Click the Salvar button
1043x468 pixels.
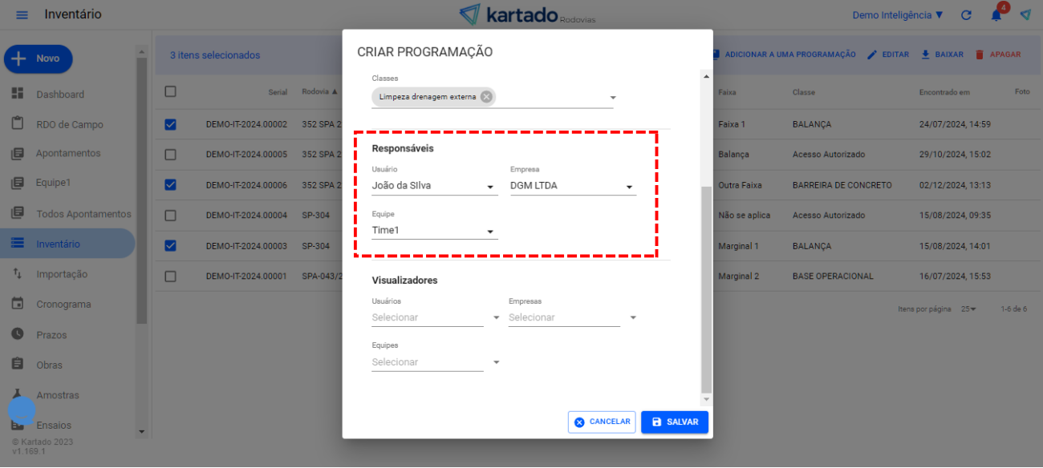pyautogui.click(x=674, y=422)
